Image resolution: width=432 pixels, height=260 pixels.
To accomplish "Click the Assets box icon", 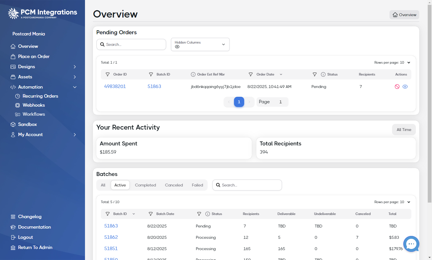I will point(13,77).
